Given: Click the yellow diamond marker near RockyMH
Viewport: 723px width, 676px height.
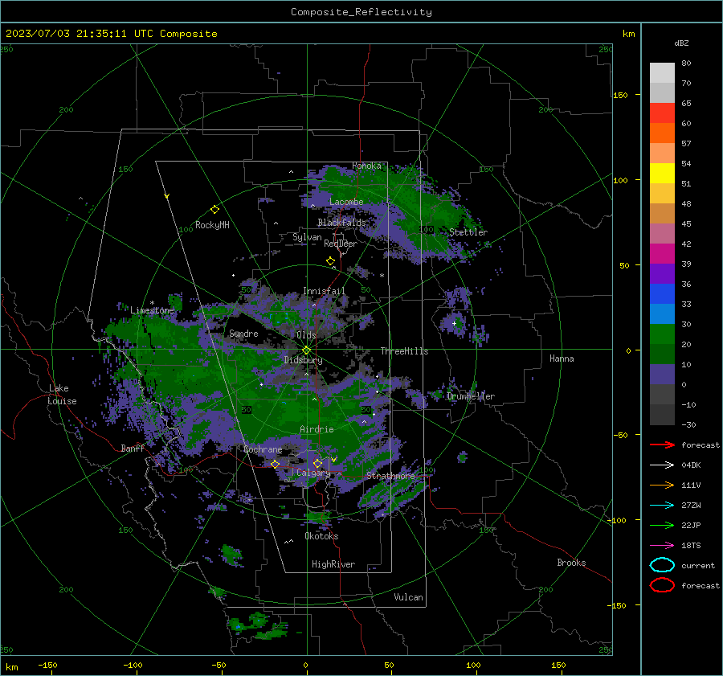Looking at the screenshot, I should point(214,210).
